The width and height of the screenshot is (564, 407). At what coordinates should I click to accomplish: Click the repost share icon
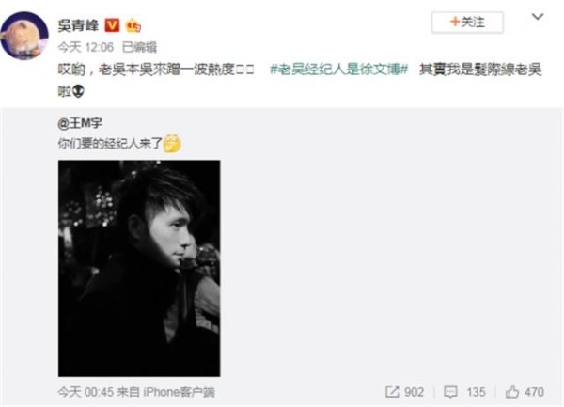click(x=392, y=392)
